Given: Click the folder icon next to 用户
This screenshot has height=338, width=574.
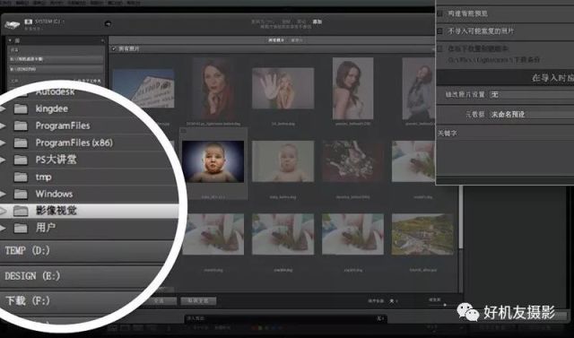Looking at the screenshot, I should pos(21,229).
